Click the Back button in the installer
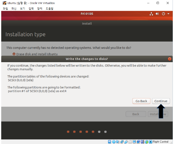The height and width of the screenshot is (144, 174). click(136, 114)
